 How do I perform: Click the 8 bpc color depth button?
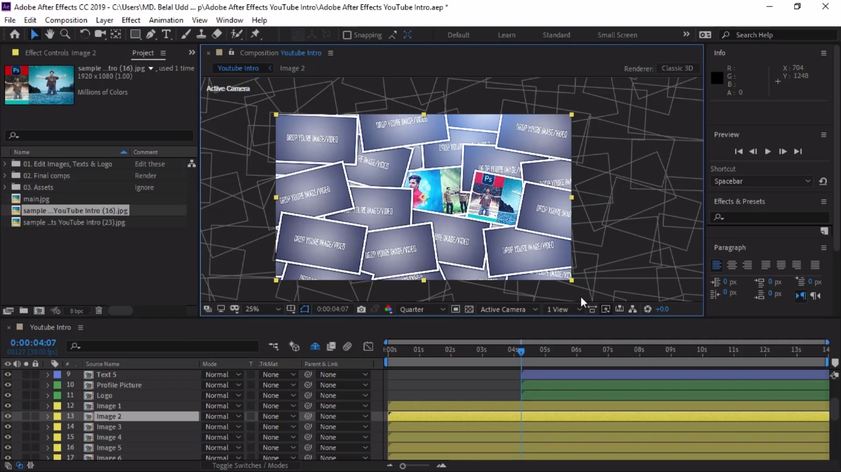coord(76,311)
